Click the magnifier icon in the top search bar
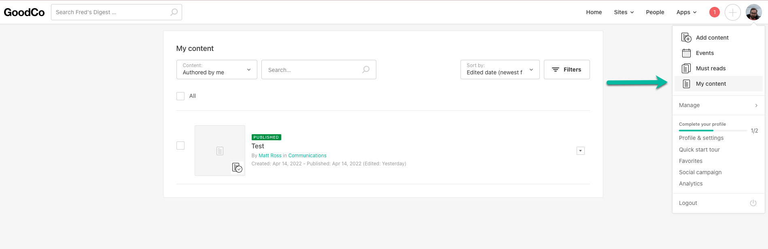 click(174, 12)
